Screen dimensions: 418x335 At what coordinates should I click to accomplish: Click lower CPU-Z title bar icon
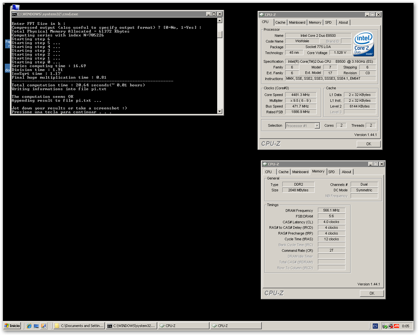pos(265,164)
